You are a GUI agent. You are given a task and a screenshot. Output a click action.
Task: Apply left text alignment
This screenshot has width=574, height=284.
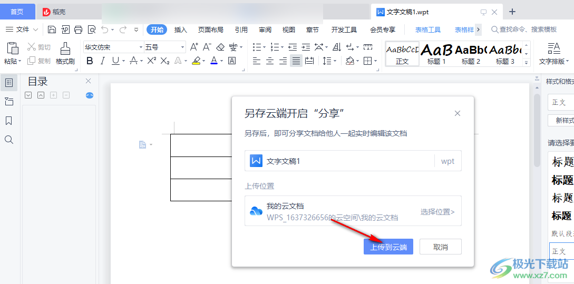coord(257,61)
